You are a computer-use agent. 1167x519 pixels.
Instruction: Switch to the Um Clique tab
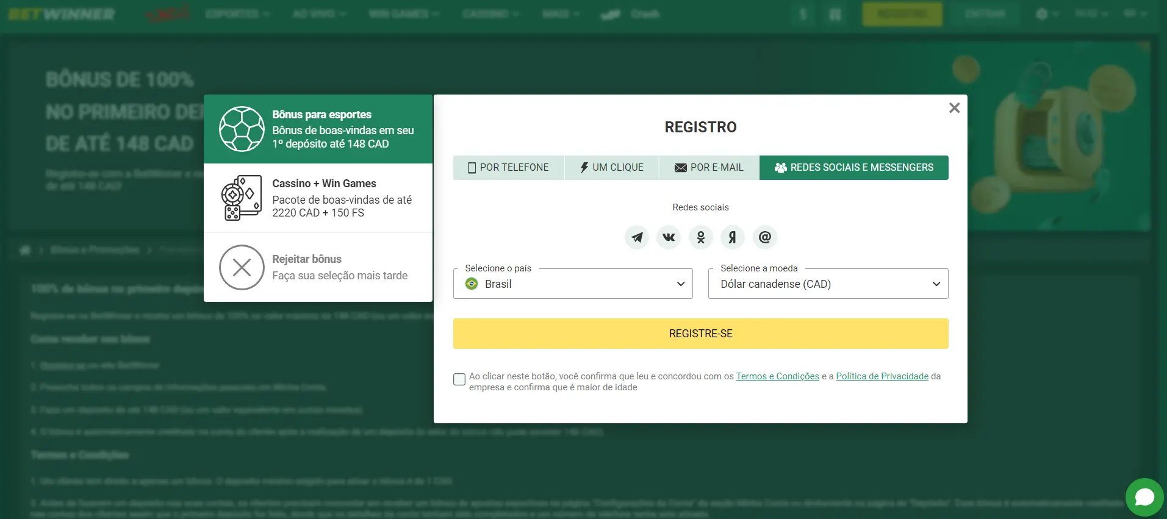pyautogui.click(x=612, y=168)
